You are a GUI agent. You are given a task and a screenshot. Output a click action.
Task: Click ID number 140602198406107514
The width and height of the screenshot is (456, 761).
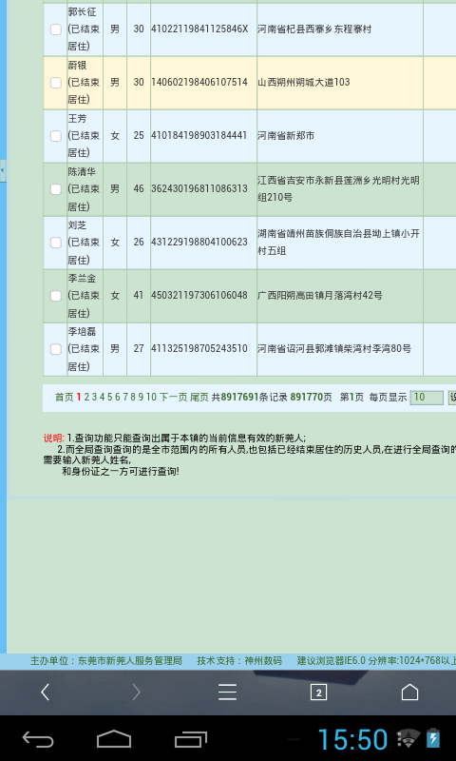199,82
